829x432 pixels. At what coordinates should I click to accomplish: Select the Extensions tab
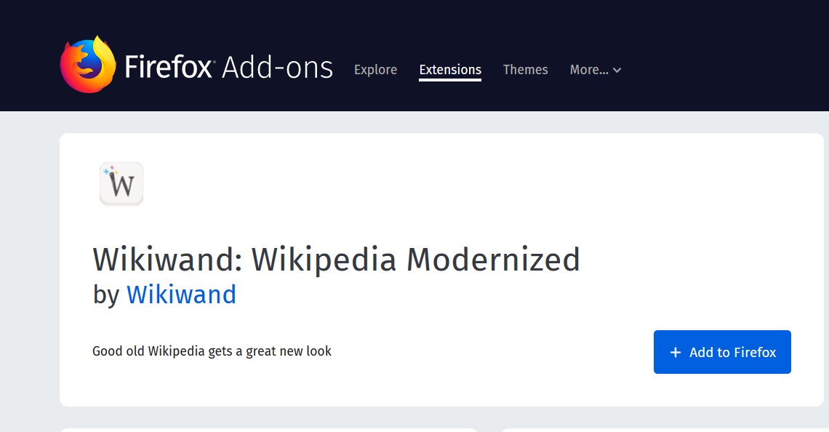450,70
